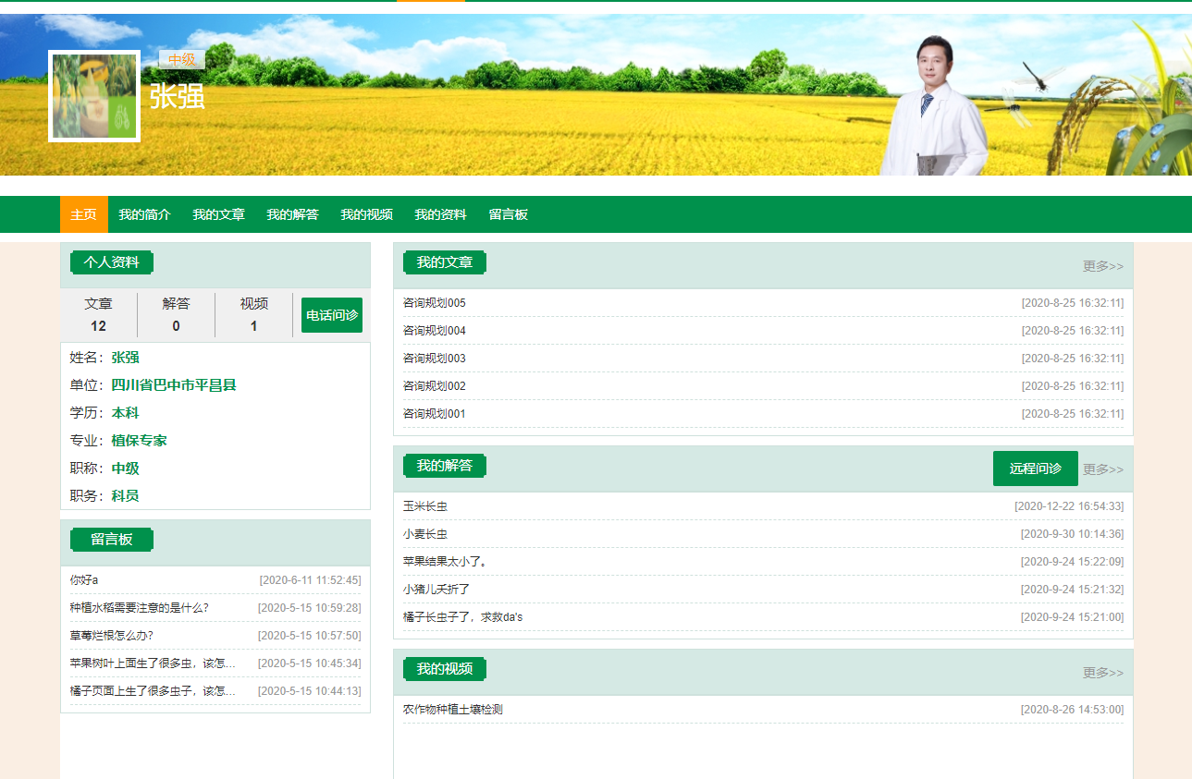Screen dimensions: 1192x779
Task: Open 我的文章 in the navigation bar
Action: pos(218,214)
